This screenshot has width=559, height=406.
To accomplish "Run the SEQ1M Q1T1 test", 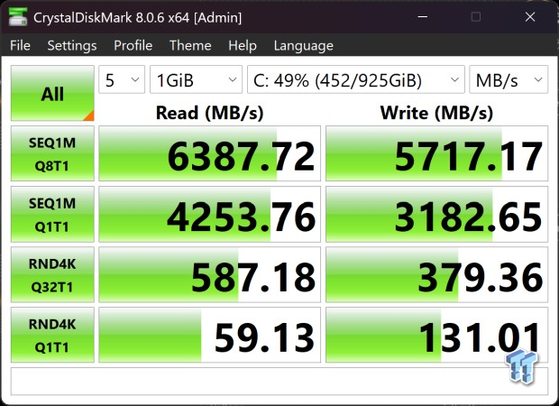I will (x=52, y=214).
